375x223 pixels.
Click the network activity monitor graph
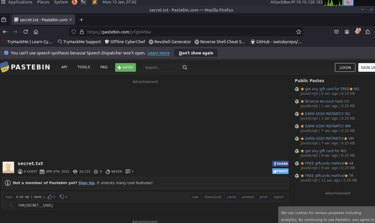[333, 3]
